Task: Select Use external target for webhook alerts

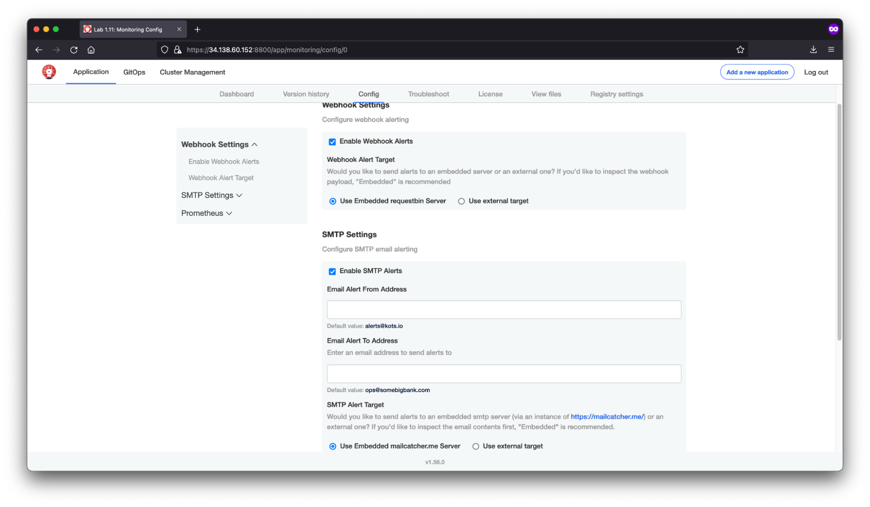Action: tap(461, 201)
